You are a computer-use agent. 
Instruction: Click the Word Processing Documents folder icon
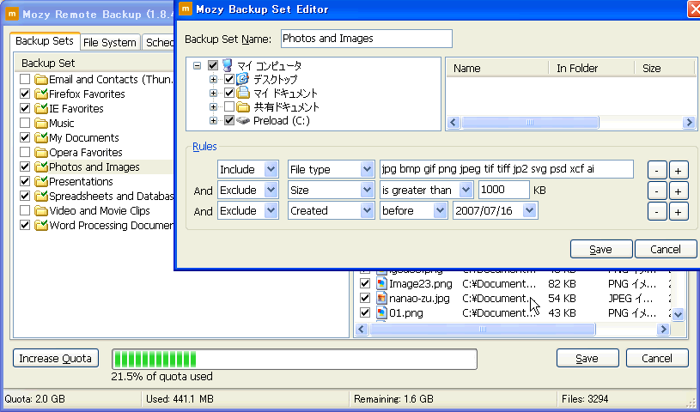(x=41, y=226)
